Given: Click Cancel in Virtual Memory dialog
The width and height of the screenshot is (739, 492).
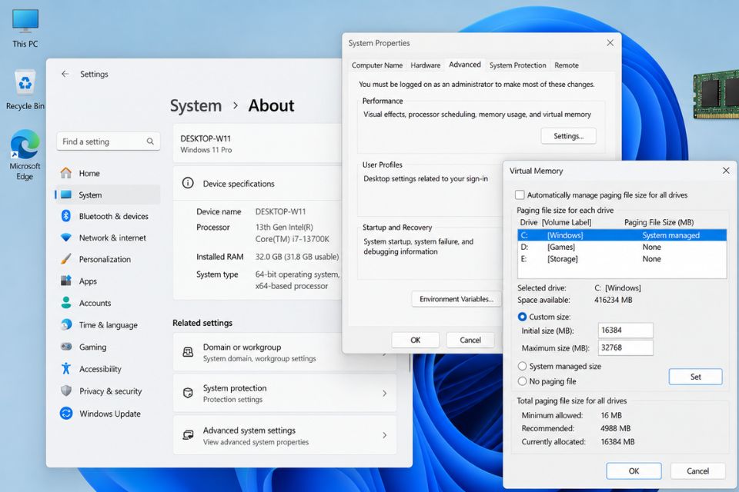Looking at the screenshot, I should (x=697, y=470).
